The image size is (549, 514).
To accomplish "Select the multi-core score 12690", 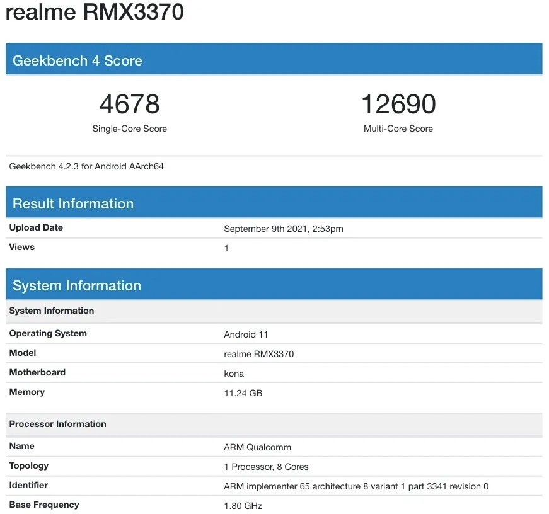I will click(398, 105).
